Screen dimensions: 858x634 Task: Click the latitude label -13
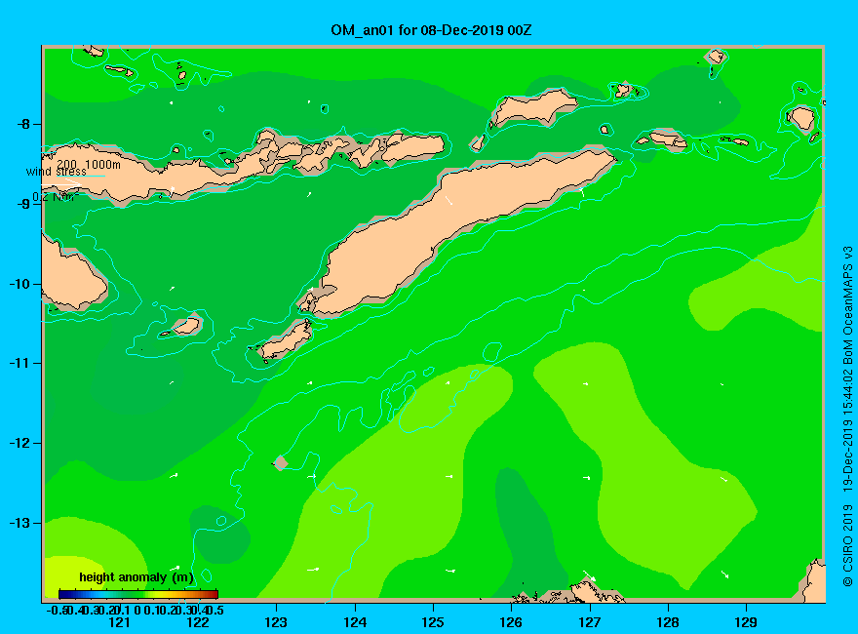point(20,524)
